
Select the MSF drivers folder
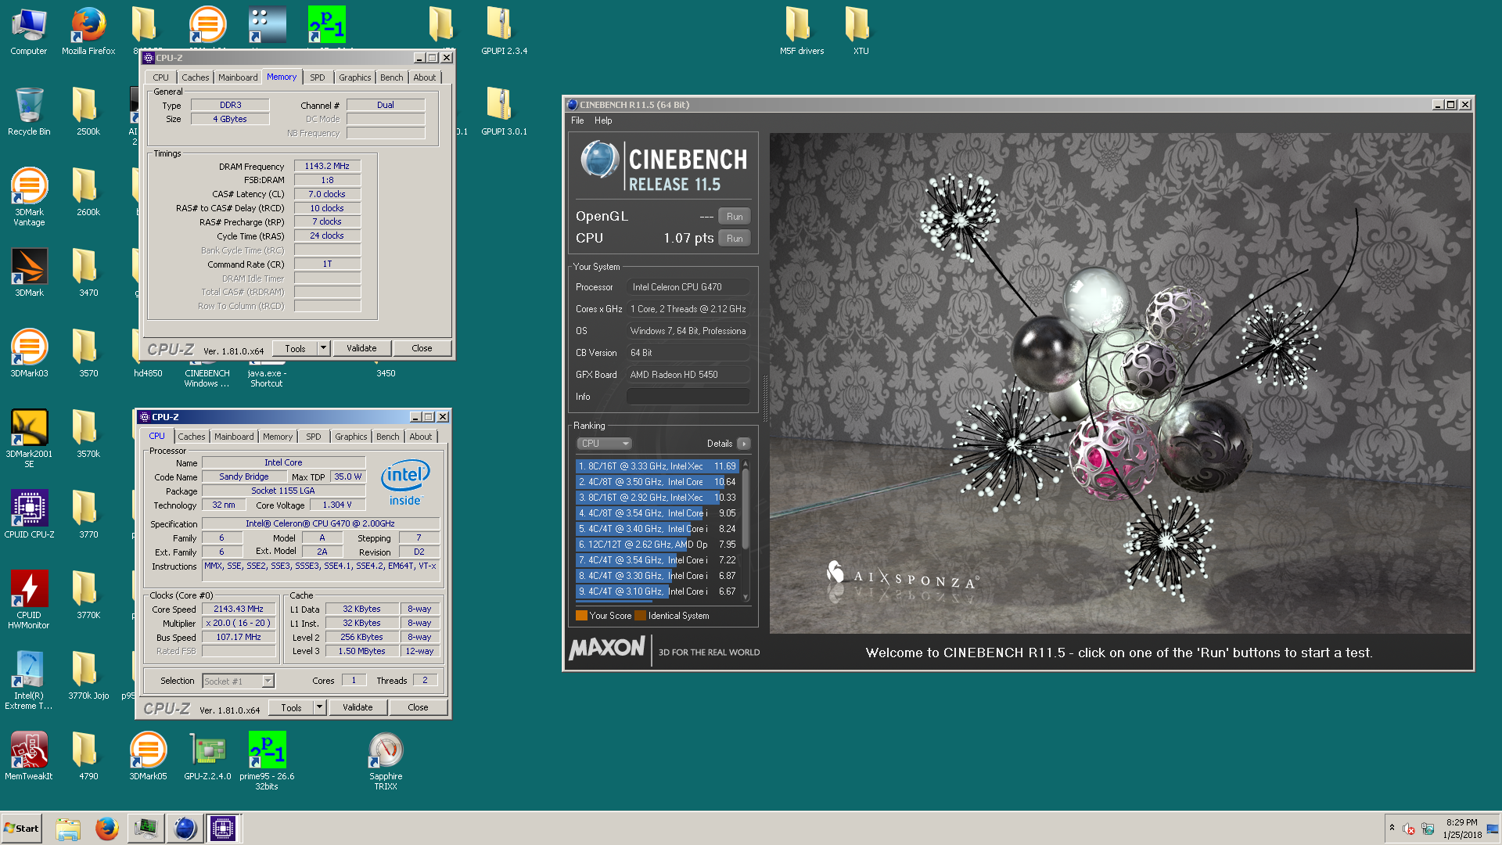click(801, 31)
